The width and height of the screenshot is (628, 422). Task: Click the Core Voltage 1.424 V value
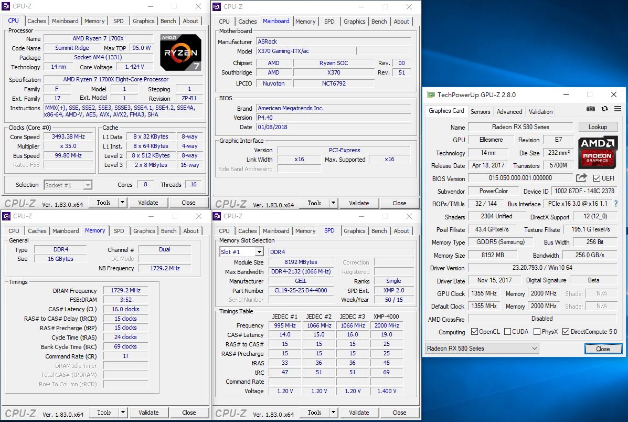(x=134, y=67)
